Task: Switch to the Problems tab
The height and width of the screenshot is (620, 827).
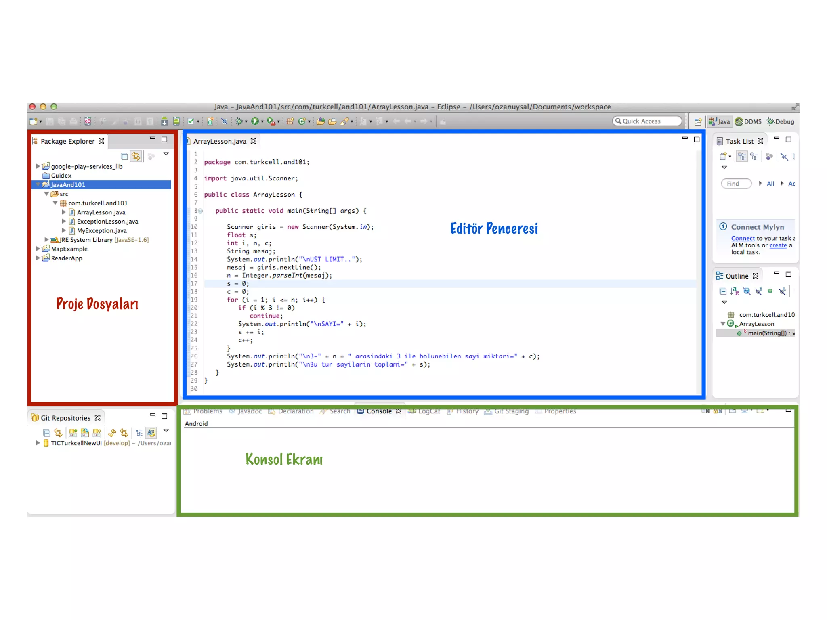Action: (x=208, y=411)
